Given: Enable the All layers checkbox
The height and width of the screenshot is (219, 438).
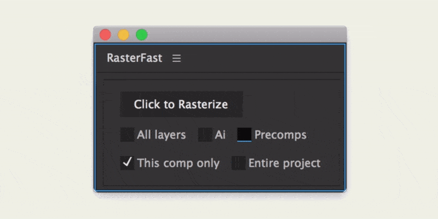Looking at the screenshot, I should (128, 135).
